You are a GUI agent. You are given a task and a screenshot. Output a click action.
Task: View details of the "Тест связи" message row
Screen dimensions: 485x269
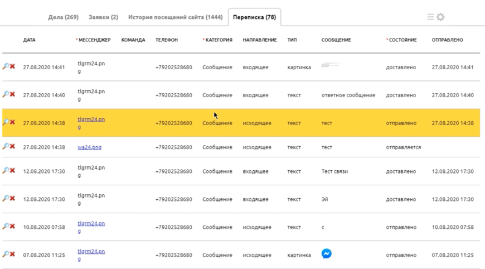coord(6,171)
